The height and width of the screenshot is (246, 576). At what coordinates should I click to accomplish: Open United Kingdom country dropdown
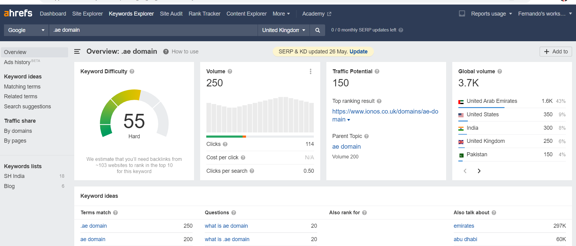coord(284,30)
